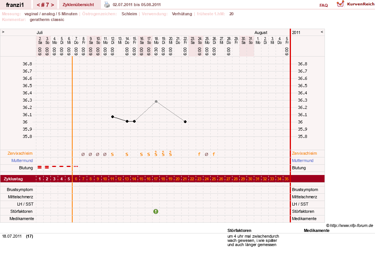This screenshot has width=375, height=256.
Task: Click the August month label
Action: 261,32
